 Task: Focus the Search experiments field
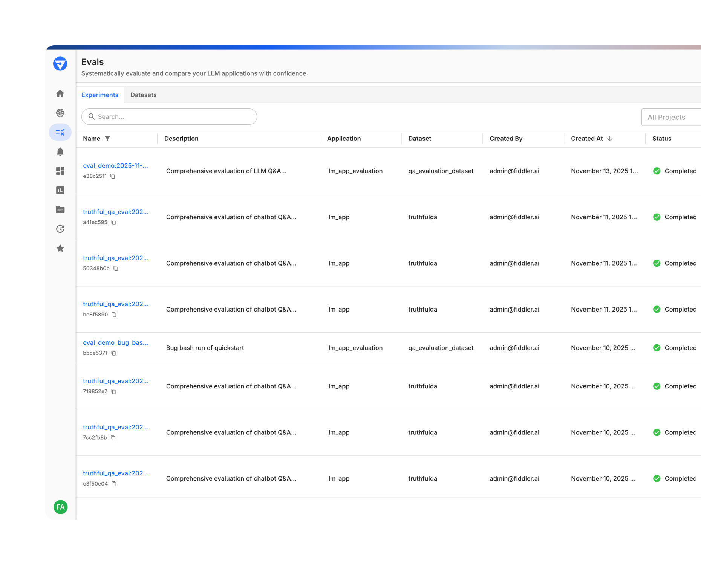(x=169, y=117)
